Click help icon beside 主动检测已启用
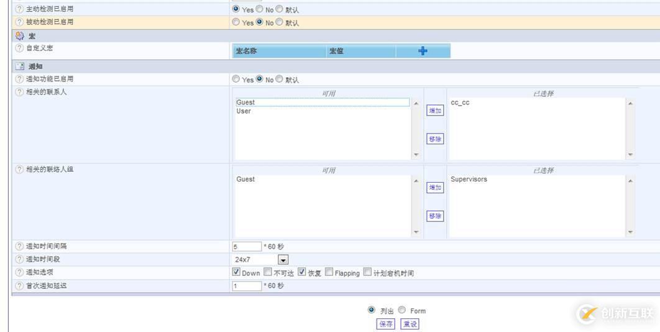Image resolution: width=660 pixels, height=332 pixels. point(19,9)
